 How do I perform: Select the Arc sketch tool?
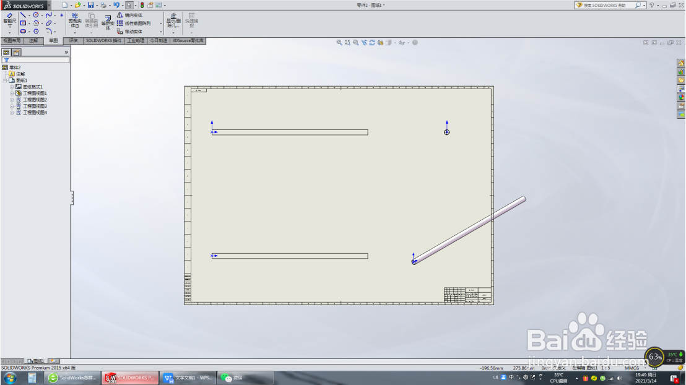[x=36, y=23]
